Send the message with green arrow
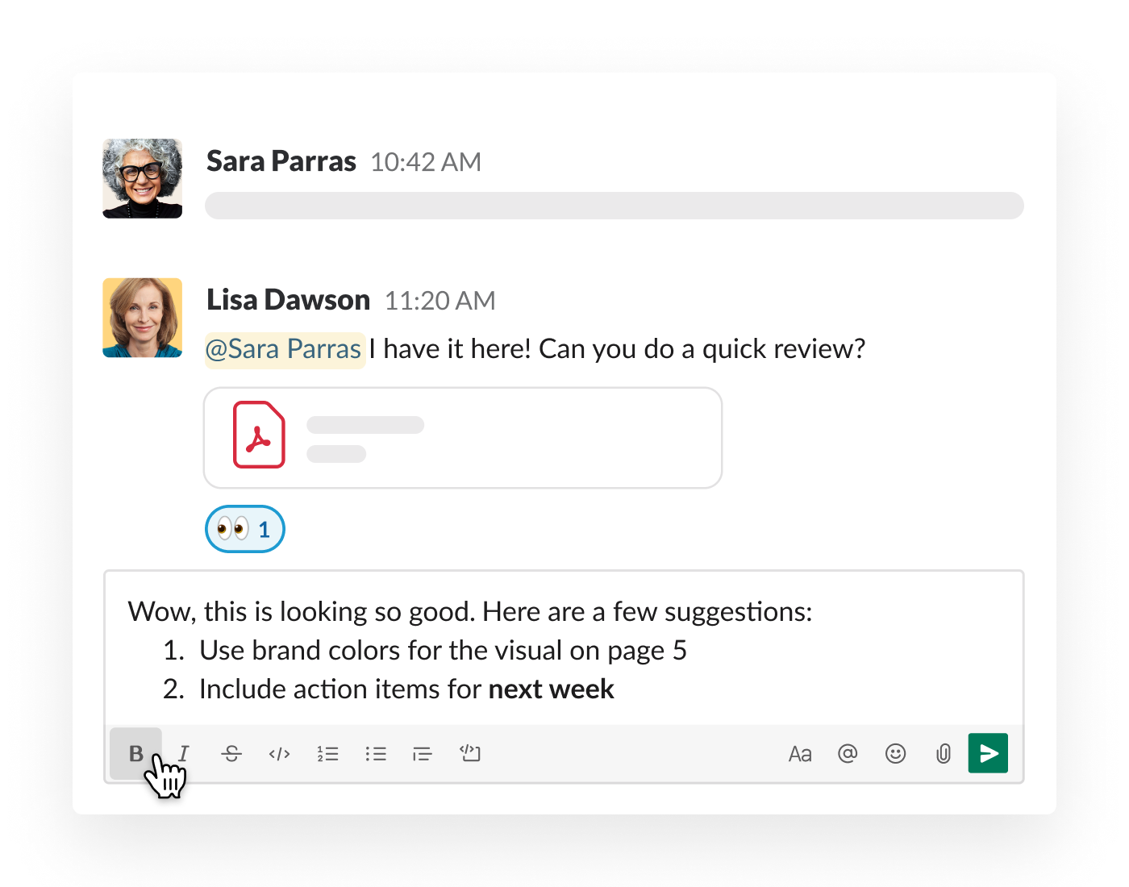 pos(988,753)
